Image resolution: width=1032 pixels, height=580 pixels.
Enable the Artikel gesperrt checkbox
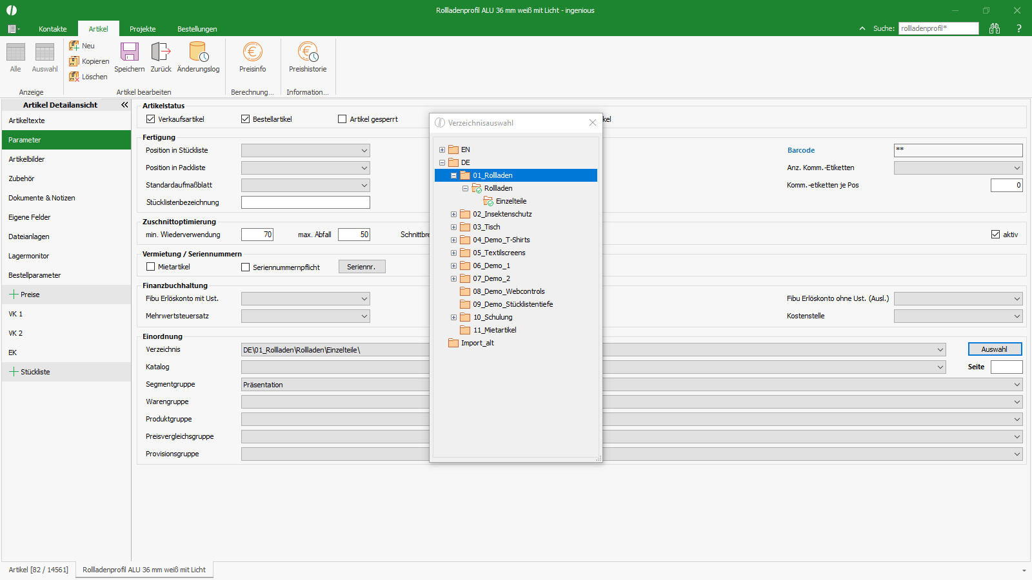point(342,119)
